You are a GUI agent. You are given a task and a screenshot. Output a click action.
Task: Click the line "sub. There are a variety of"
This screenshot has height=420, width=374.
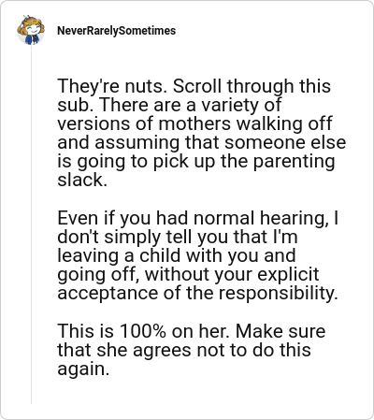(x=169, y=105)
